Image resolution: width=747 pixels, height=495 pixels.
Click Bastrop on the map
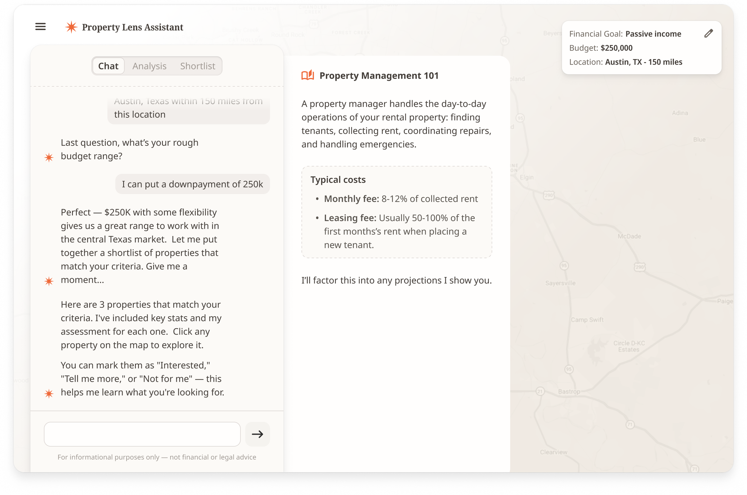(x=569, y=391)
